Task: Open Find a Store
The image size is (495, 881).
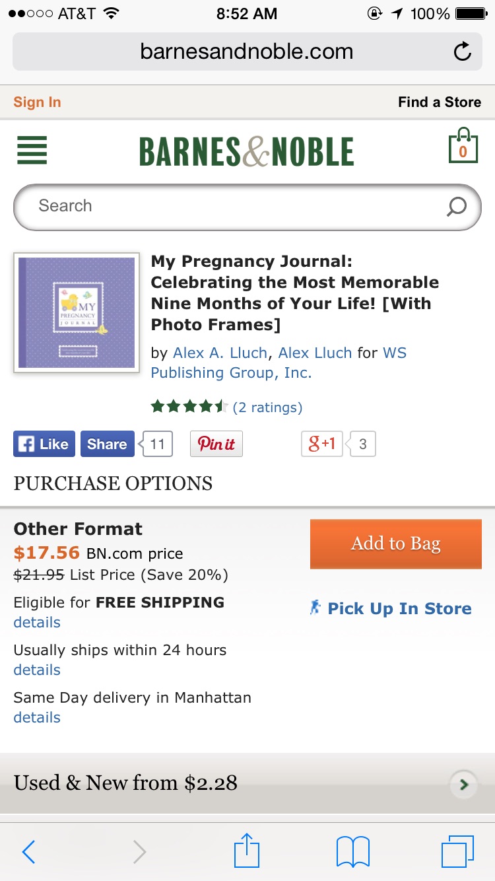Action: (x=439, y=102)
